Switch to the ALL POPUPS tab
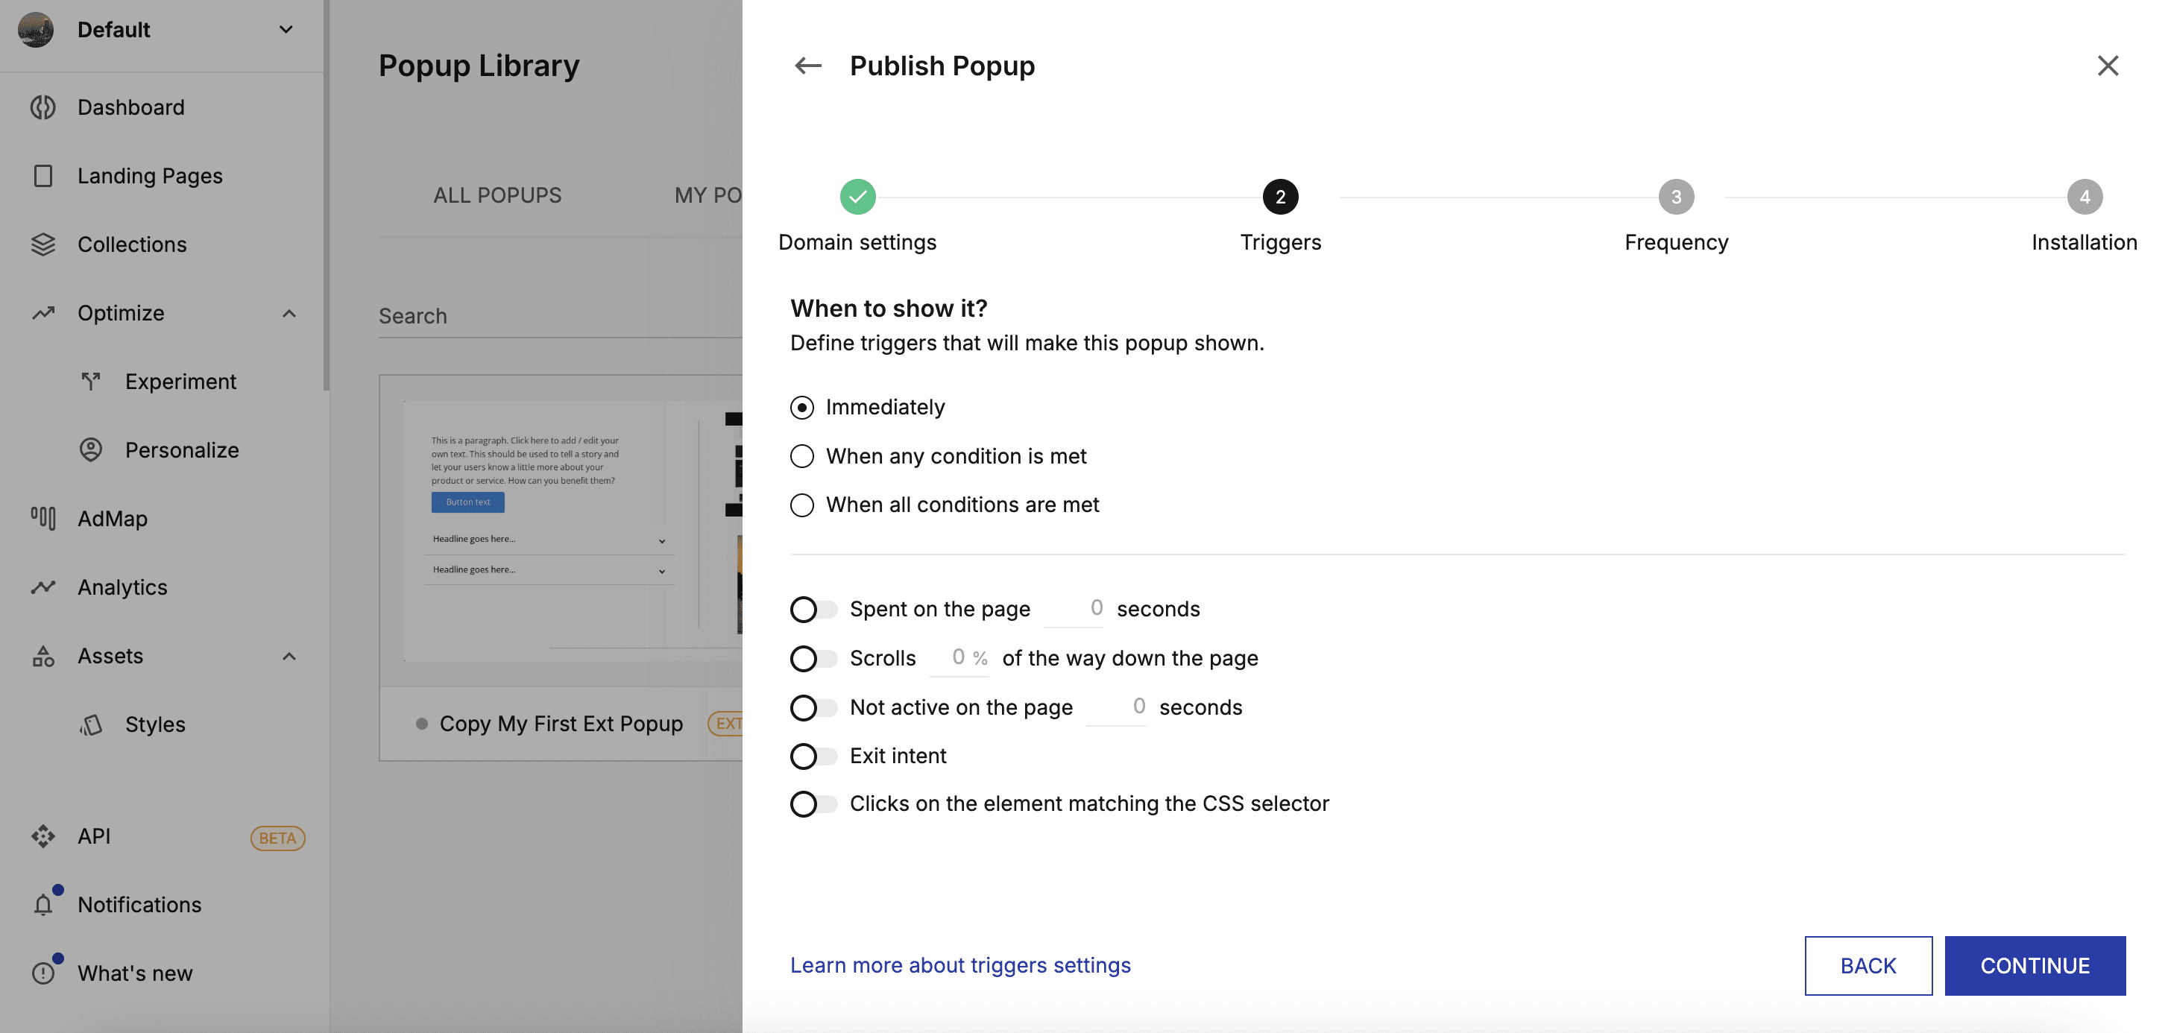 point(497,195)
